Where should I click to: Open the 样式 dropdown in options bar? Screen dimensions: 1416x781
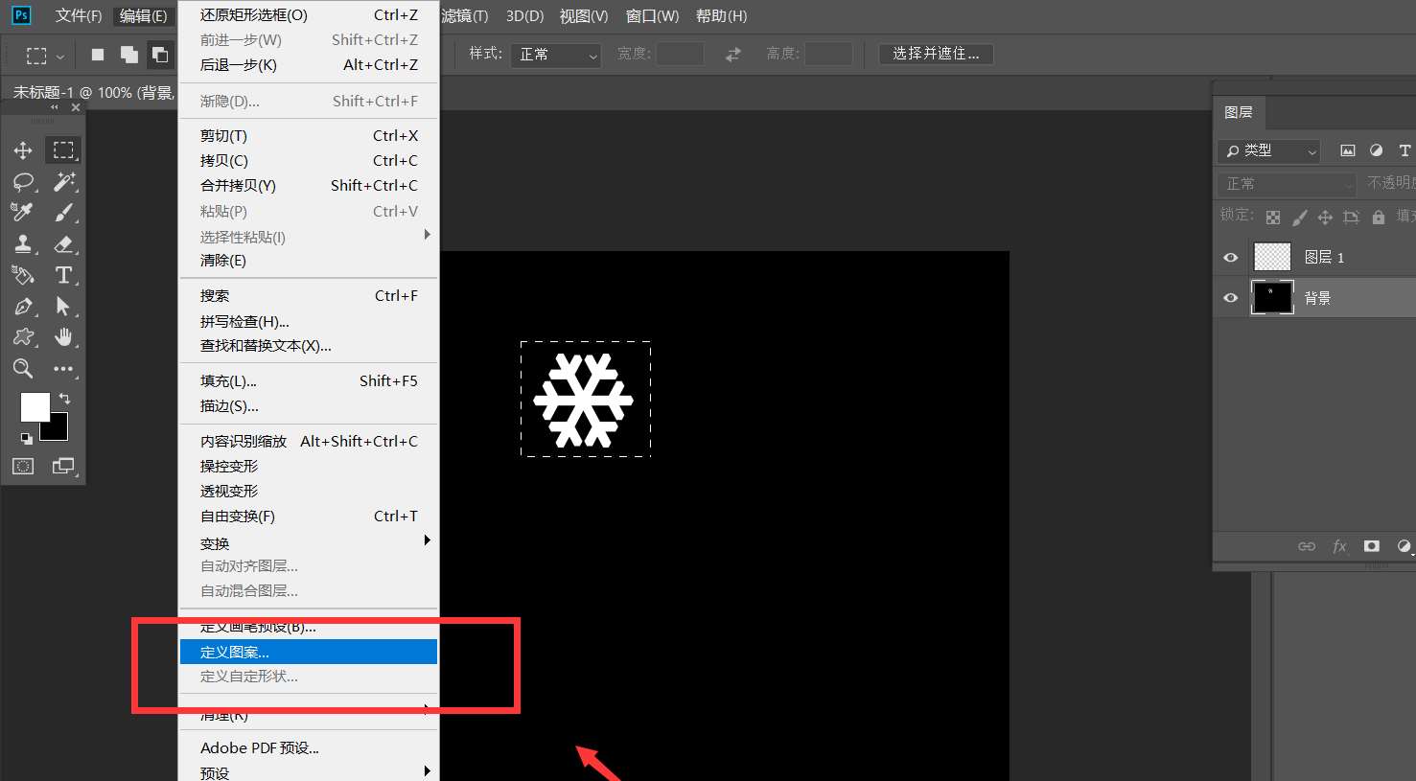tap(556, 55)
